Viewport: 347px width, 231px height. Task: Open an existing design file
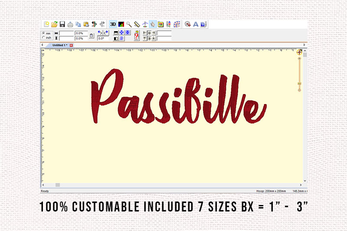click(x=54, y=24)
